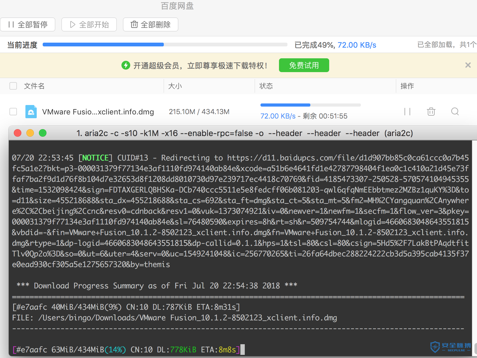477x358 pixels.
Task: Click the magnifier icon to locate downloaded file
Action: [455, 112]
